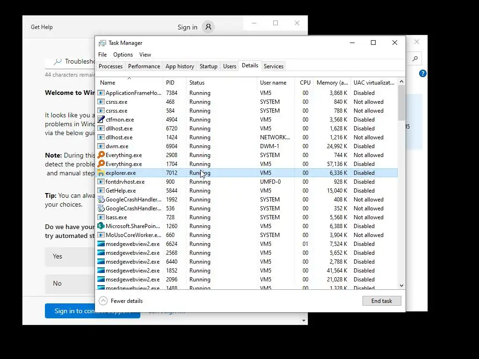Sort processes by the Name column header
Image resolution: width=479 pixels, height=359 pixels.
pos(129,82)
